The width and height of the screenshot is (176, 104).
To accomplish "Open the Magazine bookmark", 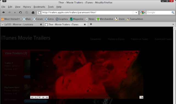I will [x=76, y=19].
